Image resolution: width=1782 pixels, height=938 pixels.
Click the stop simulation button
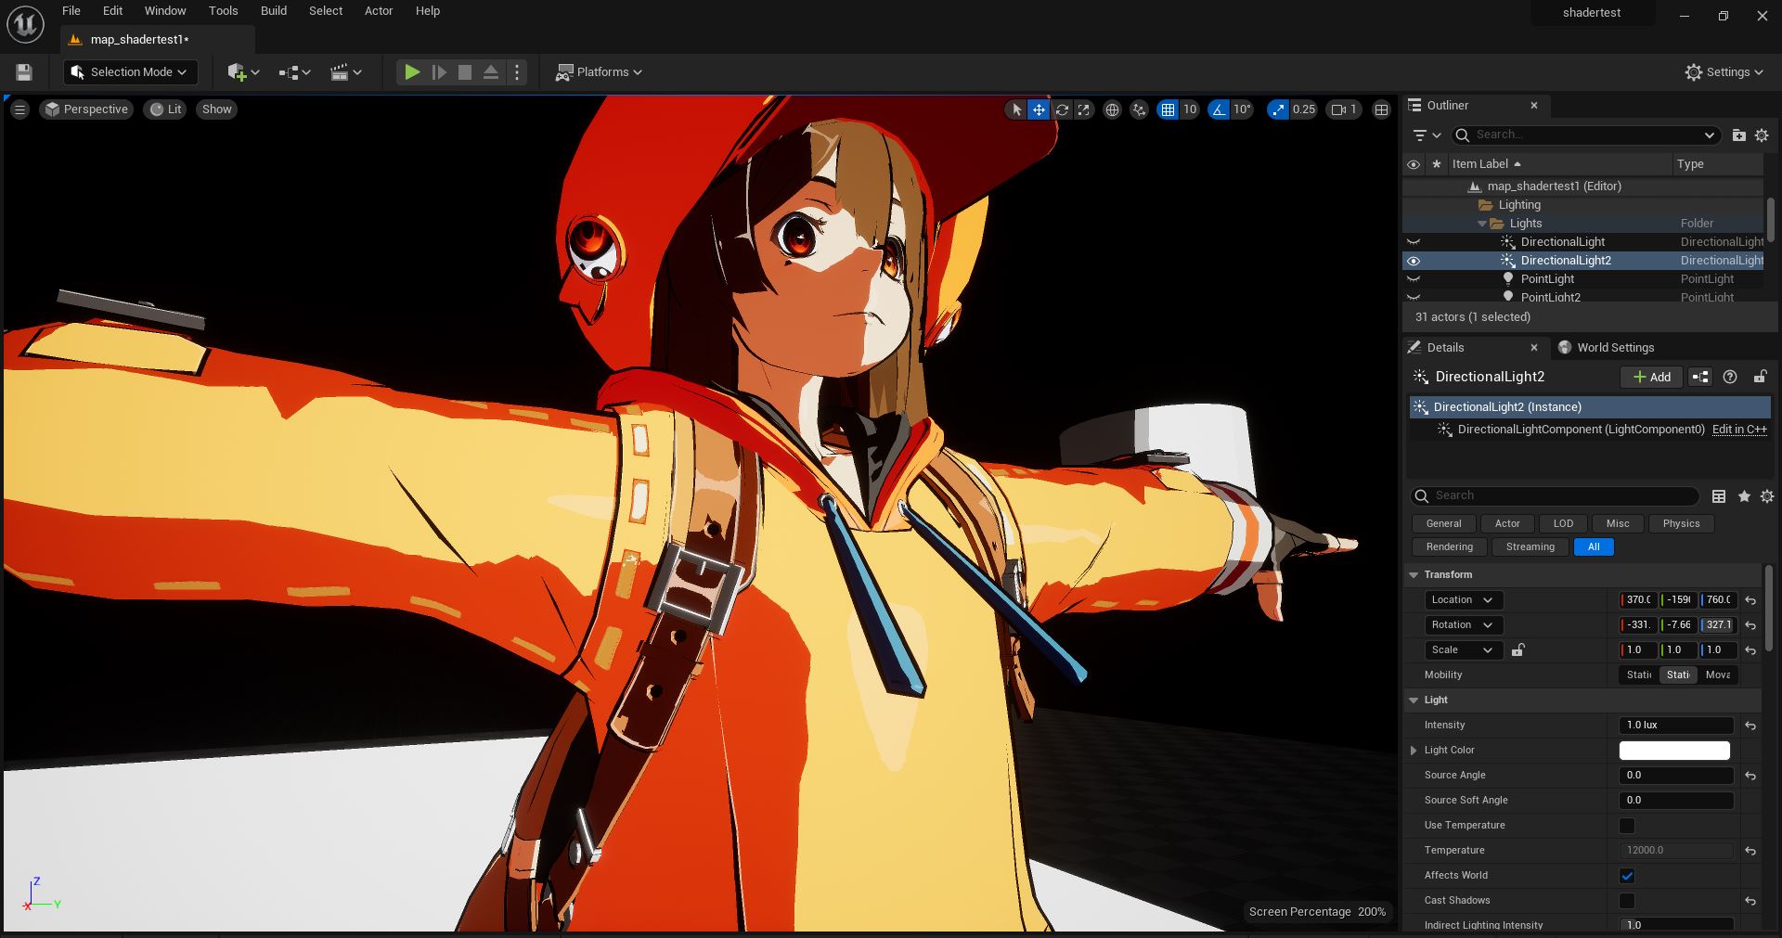coord(465,72)
